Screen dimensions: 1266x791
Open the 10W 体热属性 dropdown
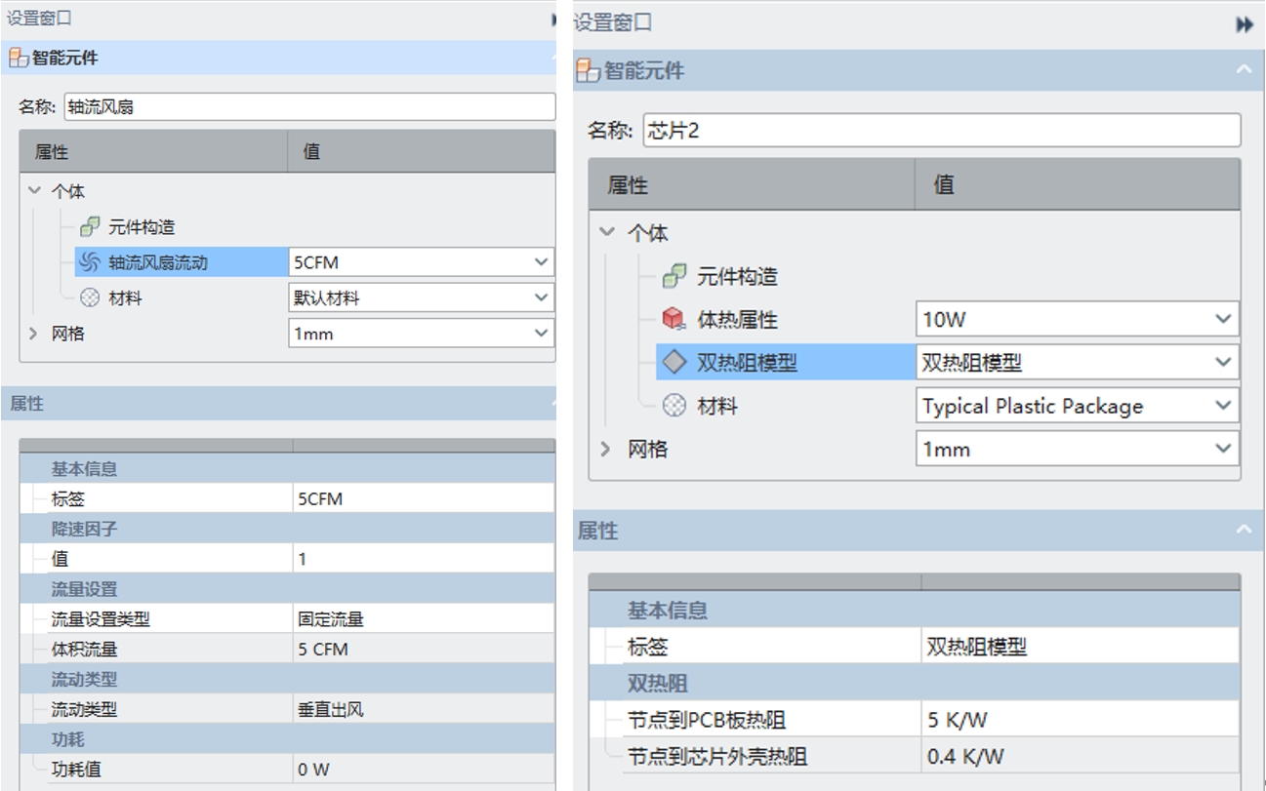click(1224, 319)
